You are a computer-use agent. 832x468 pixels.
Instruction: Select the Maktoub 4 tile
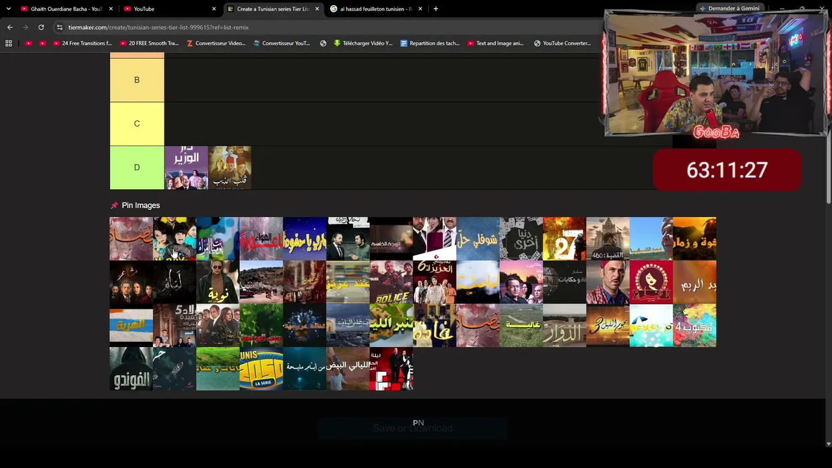pos(695,326)
